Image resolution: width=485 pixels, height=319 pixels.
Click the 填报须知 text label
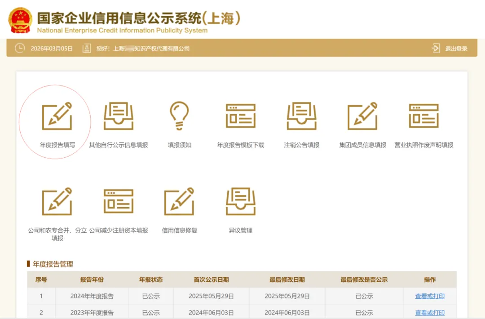click(x=179, y=145)
